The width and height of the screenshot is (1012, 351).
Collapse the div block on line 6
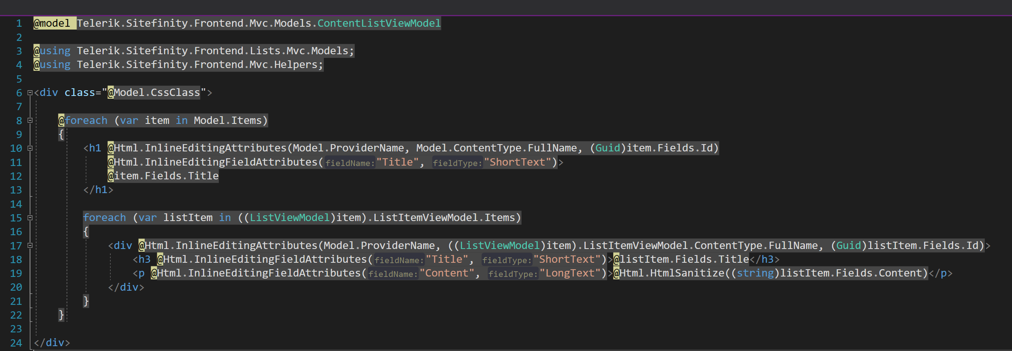(30, 93)
